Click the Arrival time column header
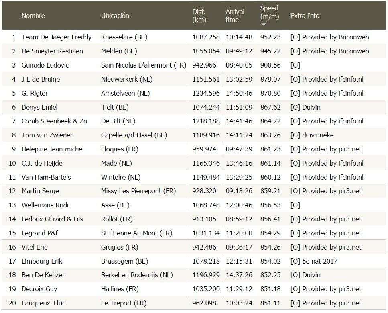Screen dimensions: 388x313 (x=235, y=16)
